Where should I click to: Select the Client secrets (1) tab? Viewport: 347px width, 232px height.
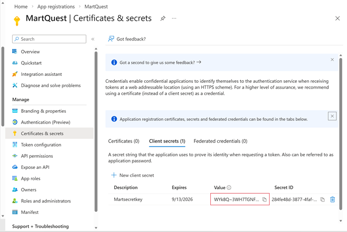click(167, 141)
